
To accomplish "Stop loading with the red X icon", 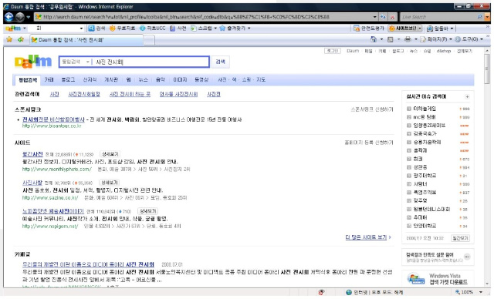I will tap(393, 17).
